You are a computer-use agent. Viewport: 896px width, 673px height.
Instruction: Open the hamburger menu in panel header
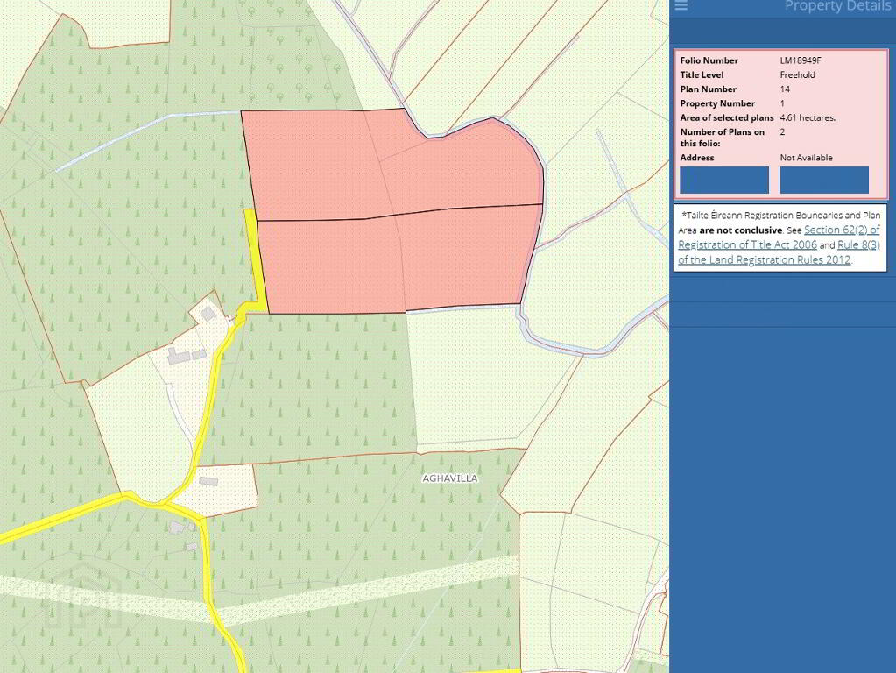(x=681, y=6)
